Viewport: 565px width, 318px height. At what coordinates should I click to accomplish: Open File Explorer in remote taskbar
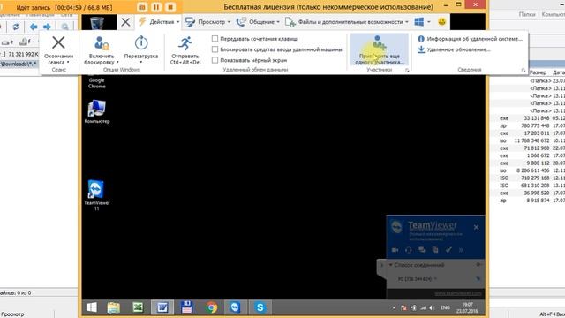[x=114, y=307]
